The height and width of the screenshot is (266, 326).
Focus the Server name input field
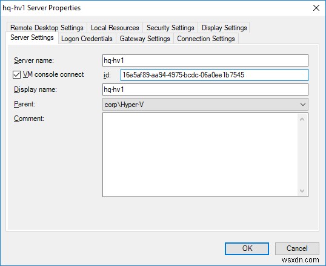pos(205,60)
